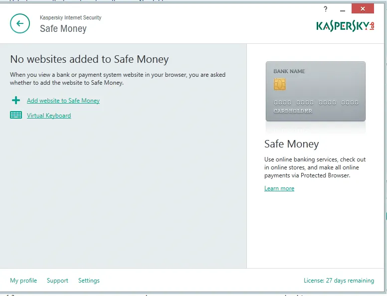Close the Kaspersky window
The height and width of the screenshot is (296, 387).
363,9
